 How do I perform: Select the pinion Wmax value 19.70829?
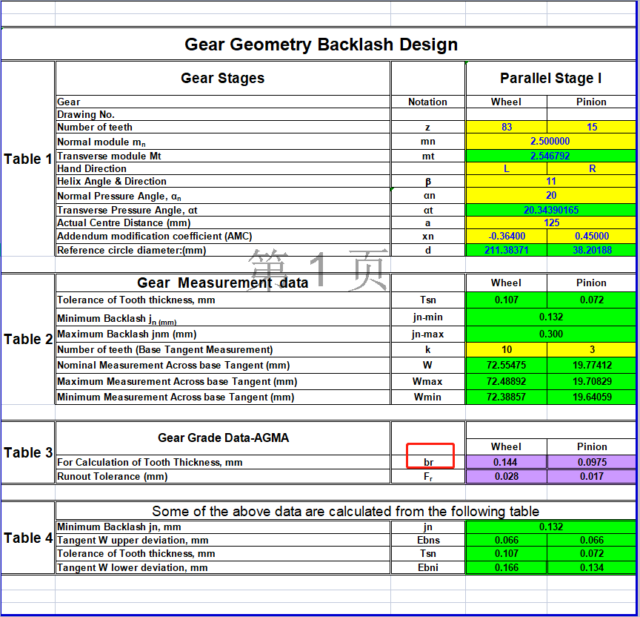591,381
